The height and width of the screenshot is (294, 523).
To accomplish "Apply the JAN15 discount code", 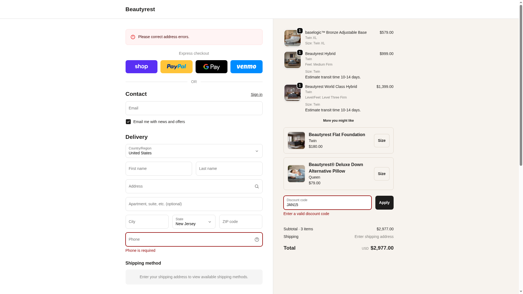I will (x=384, y=203).
